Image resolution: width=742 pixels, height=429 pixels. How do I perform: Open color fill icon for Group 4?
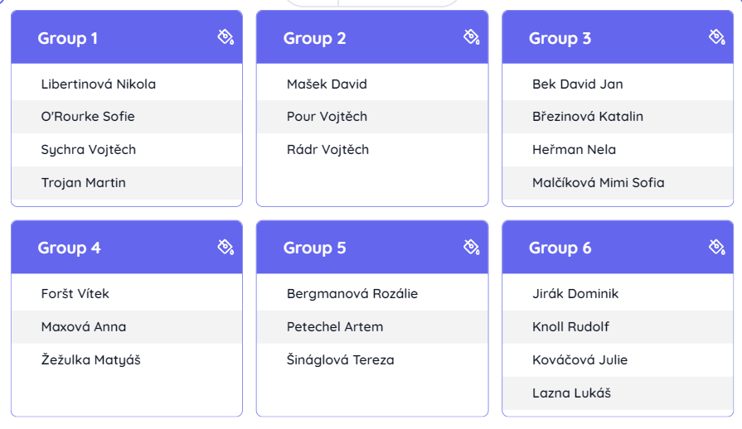click(226, 247)
